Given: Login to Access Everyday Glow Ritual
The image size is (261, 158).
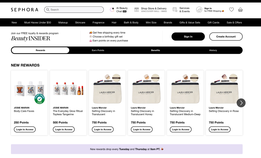Looking at the screenshot, I should click(x=64, y=130).
